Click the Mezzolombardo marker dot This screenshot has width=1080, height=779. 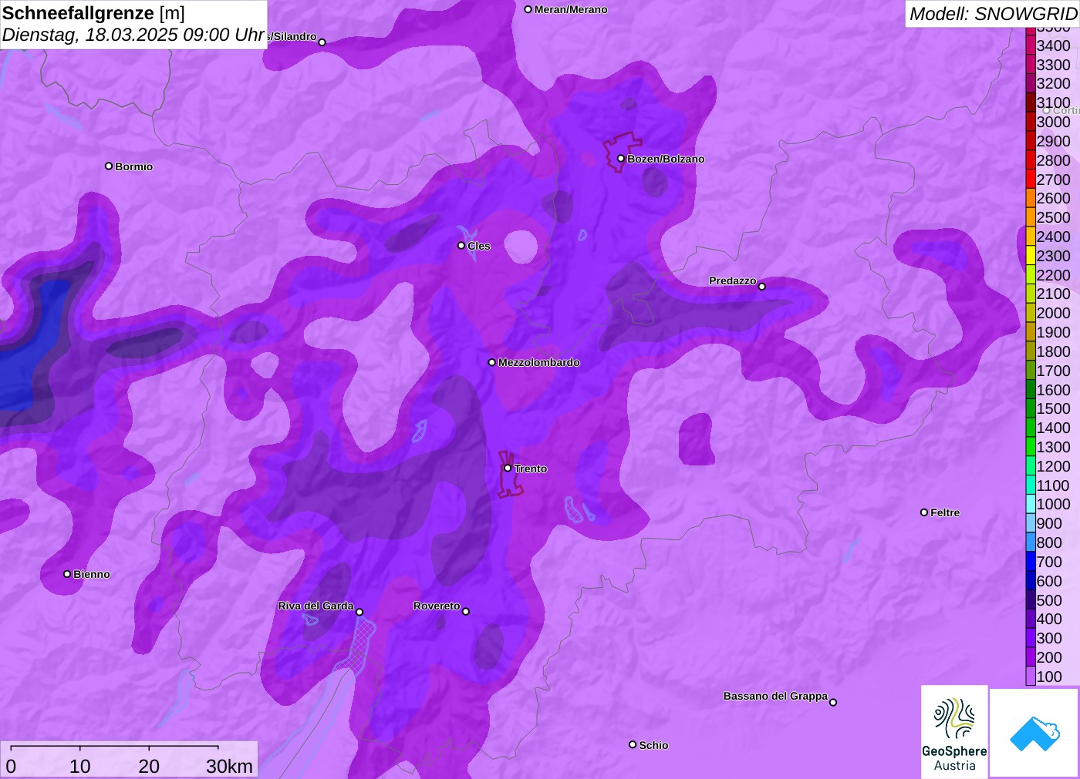click(x=492, y=362)
